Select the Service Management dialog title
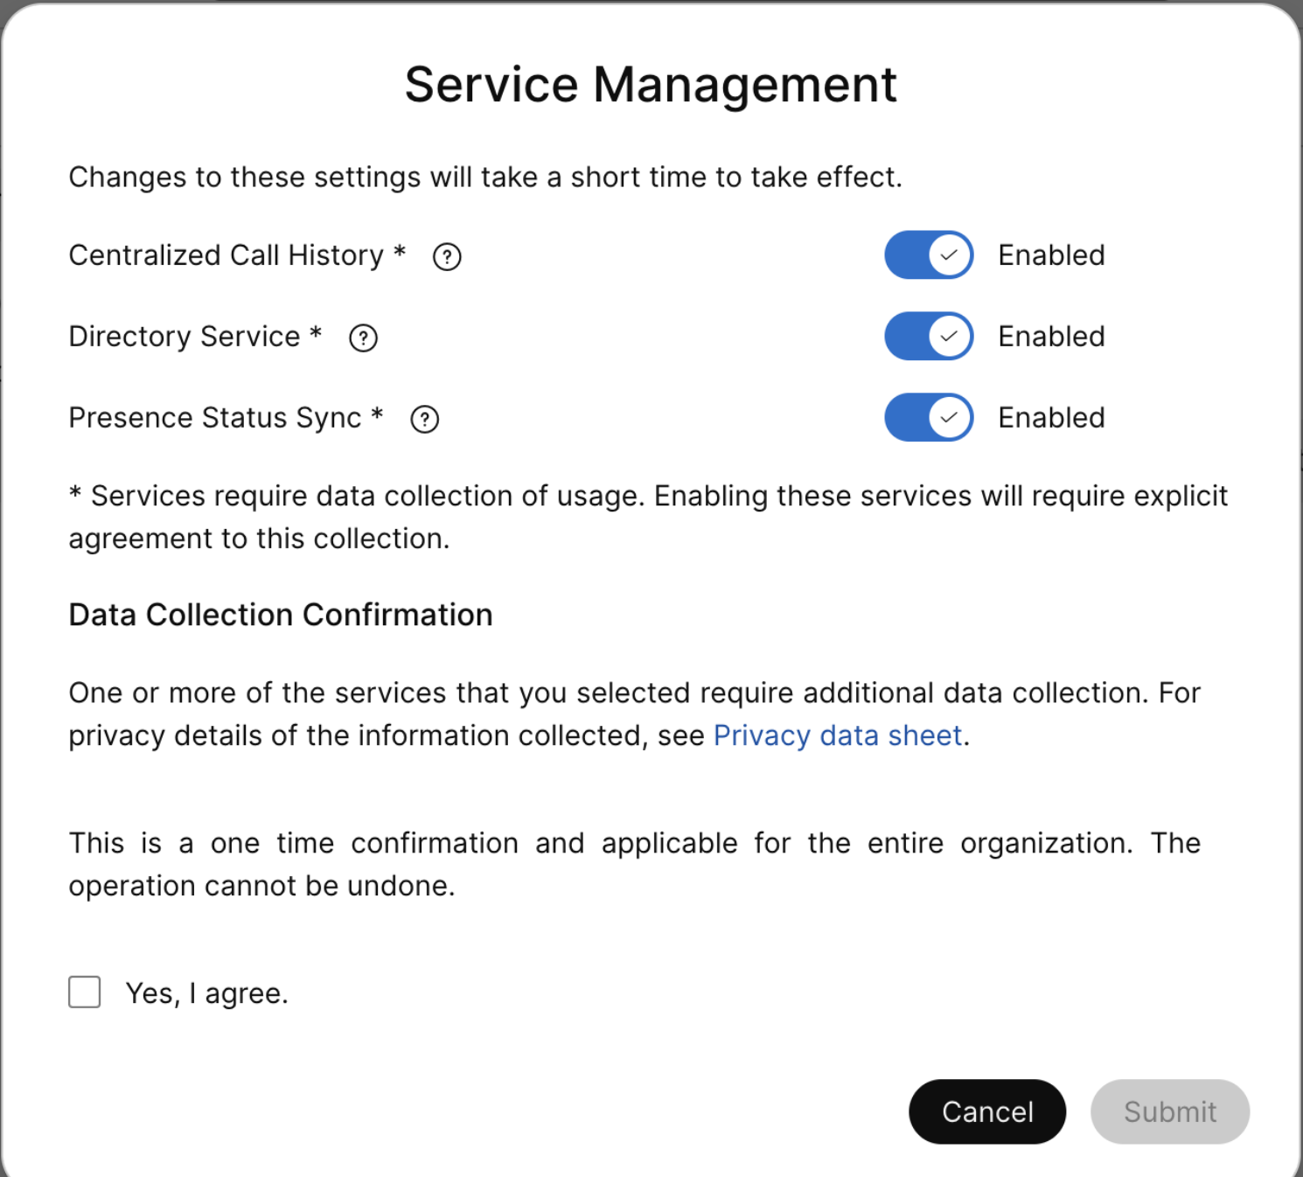 (651, 83)
